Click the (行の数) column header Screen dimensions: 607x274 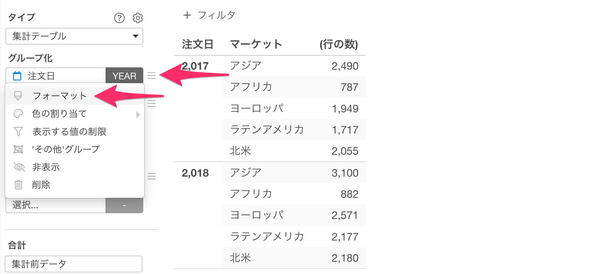(339, 44)
